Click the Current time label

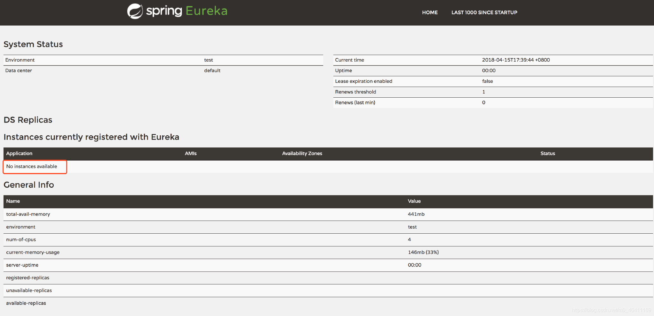pyautogui.click(x=349, y=60)
